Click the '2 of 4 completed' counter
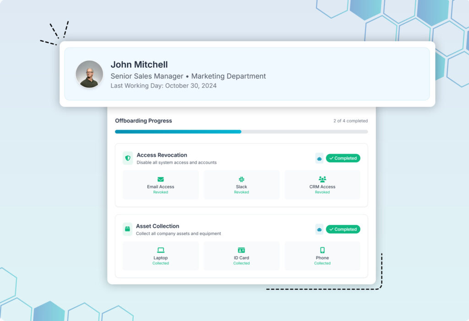Image resolution: width=469 pixels, height=321 pixels. coord(350,121)
